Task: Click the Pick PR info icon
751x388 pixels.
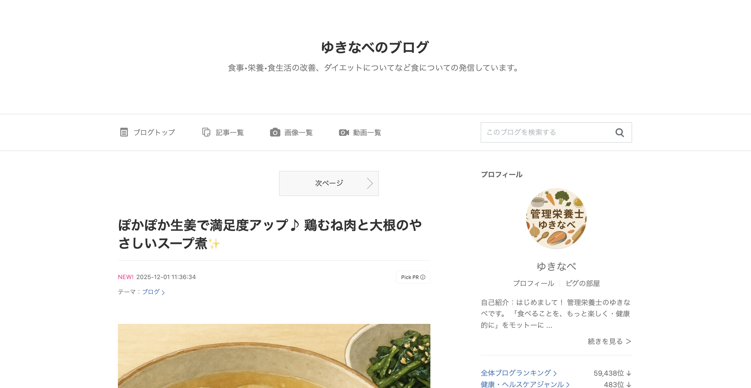Action: coord(423,277)
